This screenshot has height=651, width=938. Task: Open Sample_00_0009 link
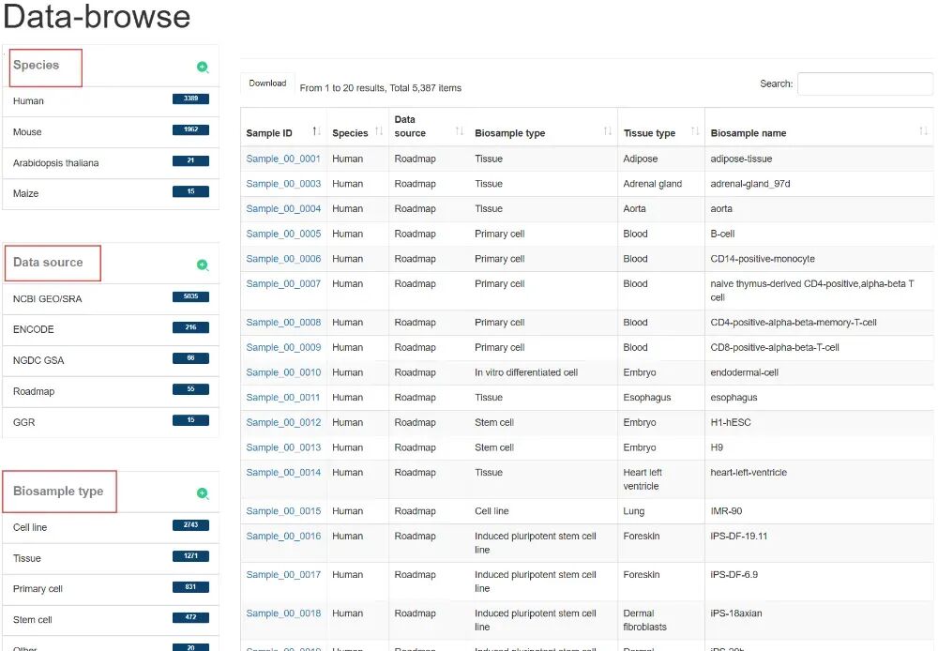[x=283, y=348]
